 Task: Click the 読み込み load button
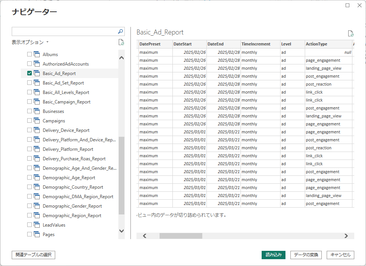[274, 255]
